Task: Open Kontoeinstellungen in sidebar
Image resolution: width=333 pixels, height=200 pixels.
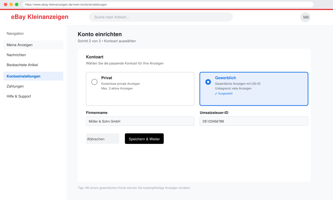Action: click(33, 76)
